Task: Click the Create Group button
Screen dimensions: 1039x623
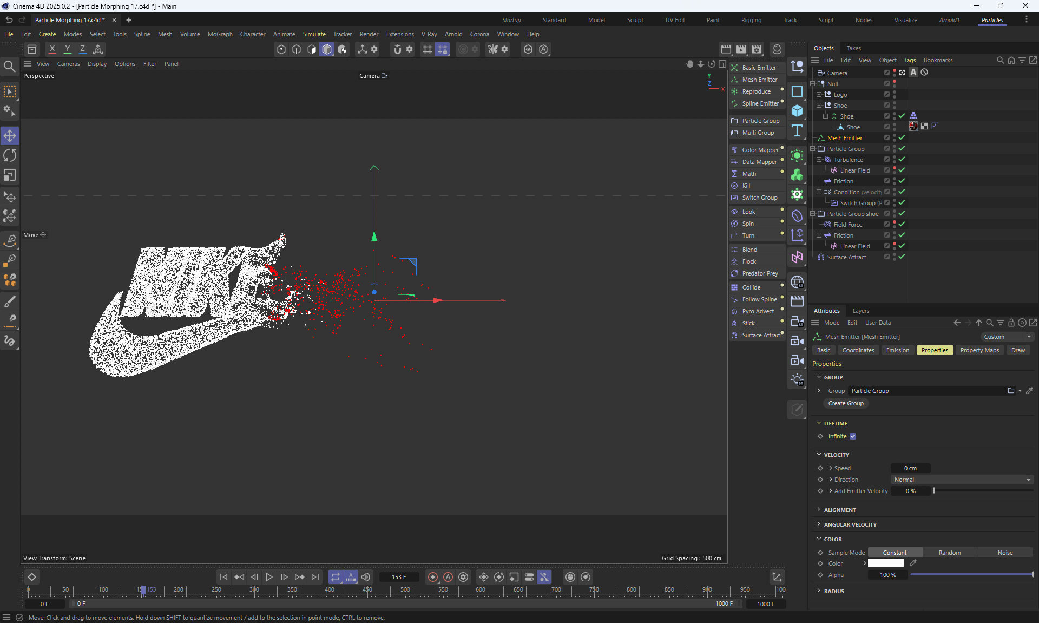Action: pyautogui.click(x=846, y=403)
